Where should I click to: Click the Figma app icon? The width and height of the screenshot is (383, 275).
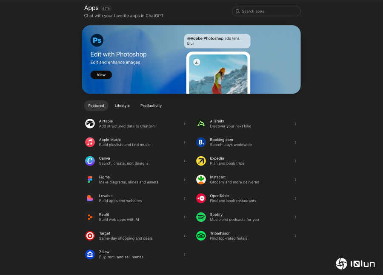tap(90, 180)
